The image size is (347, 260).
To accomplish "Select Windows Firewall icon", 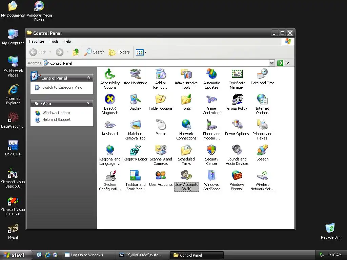I will point(237,180).
